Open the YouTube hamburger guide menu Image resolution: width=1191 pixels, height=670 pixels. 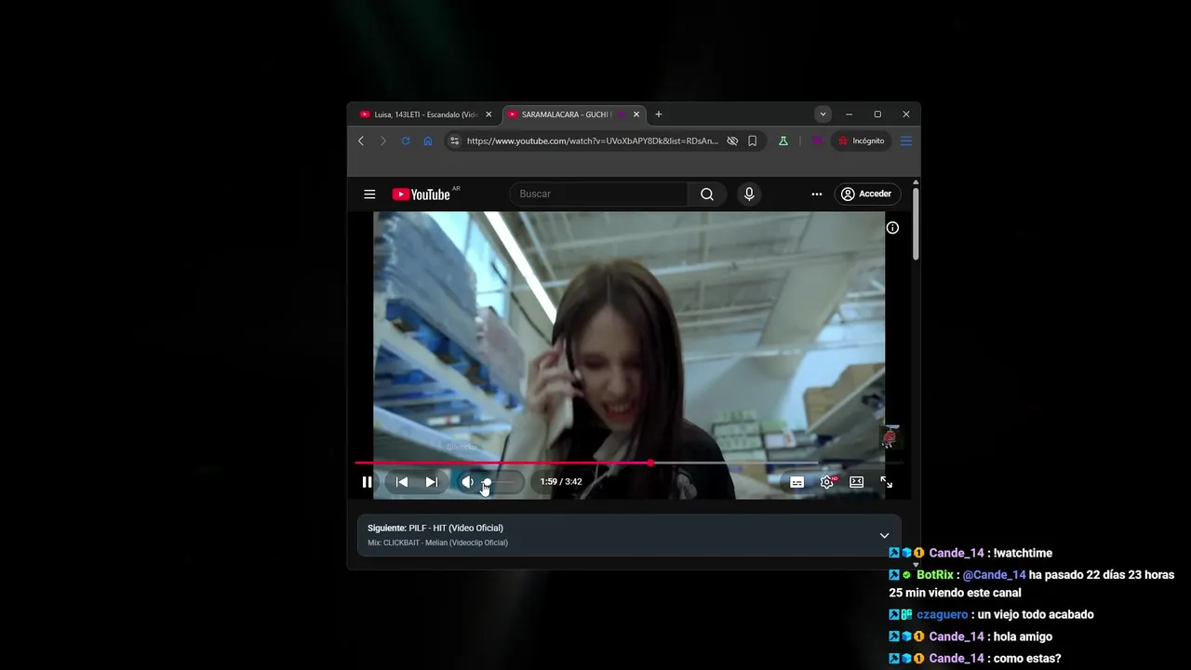pyautogui.click(x=369, y=194)
